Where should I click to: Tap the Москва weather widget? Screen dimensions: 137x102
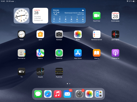tap(68, 16)
